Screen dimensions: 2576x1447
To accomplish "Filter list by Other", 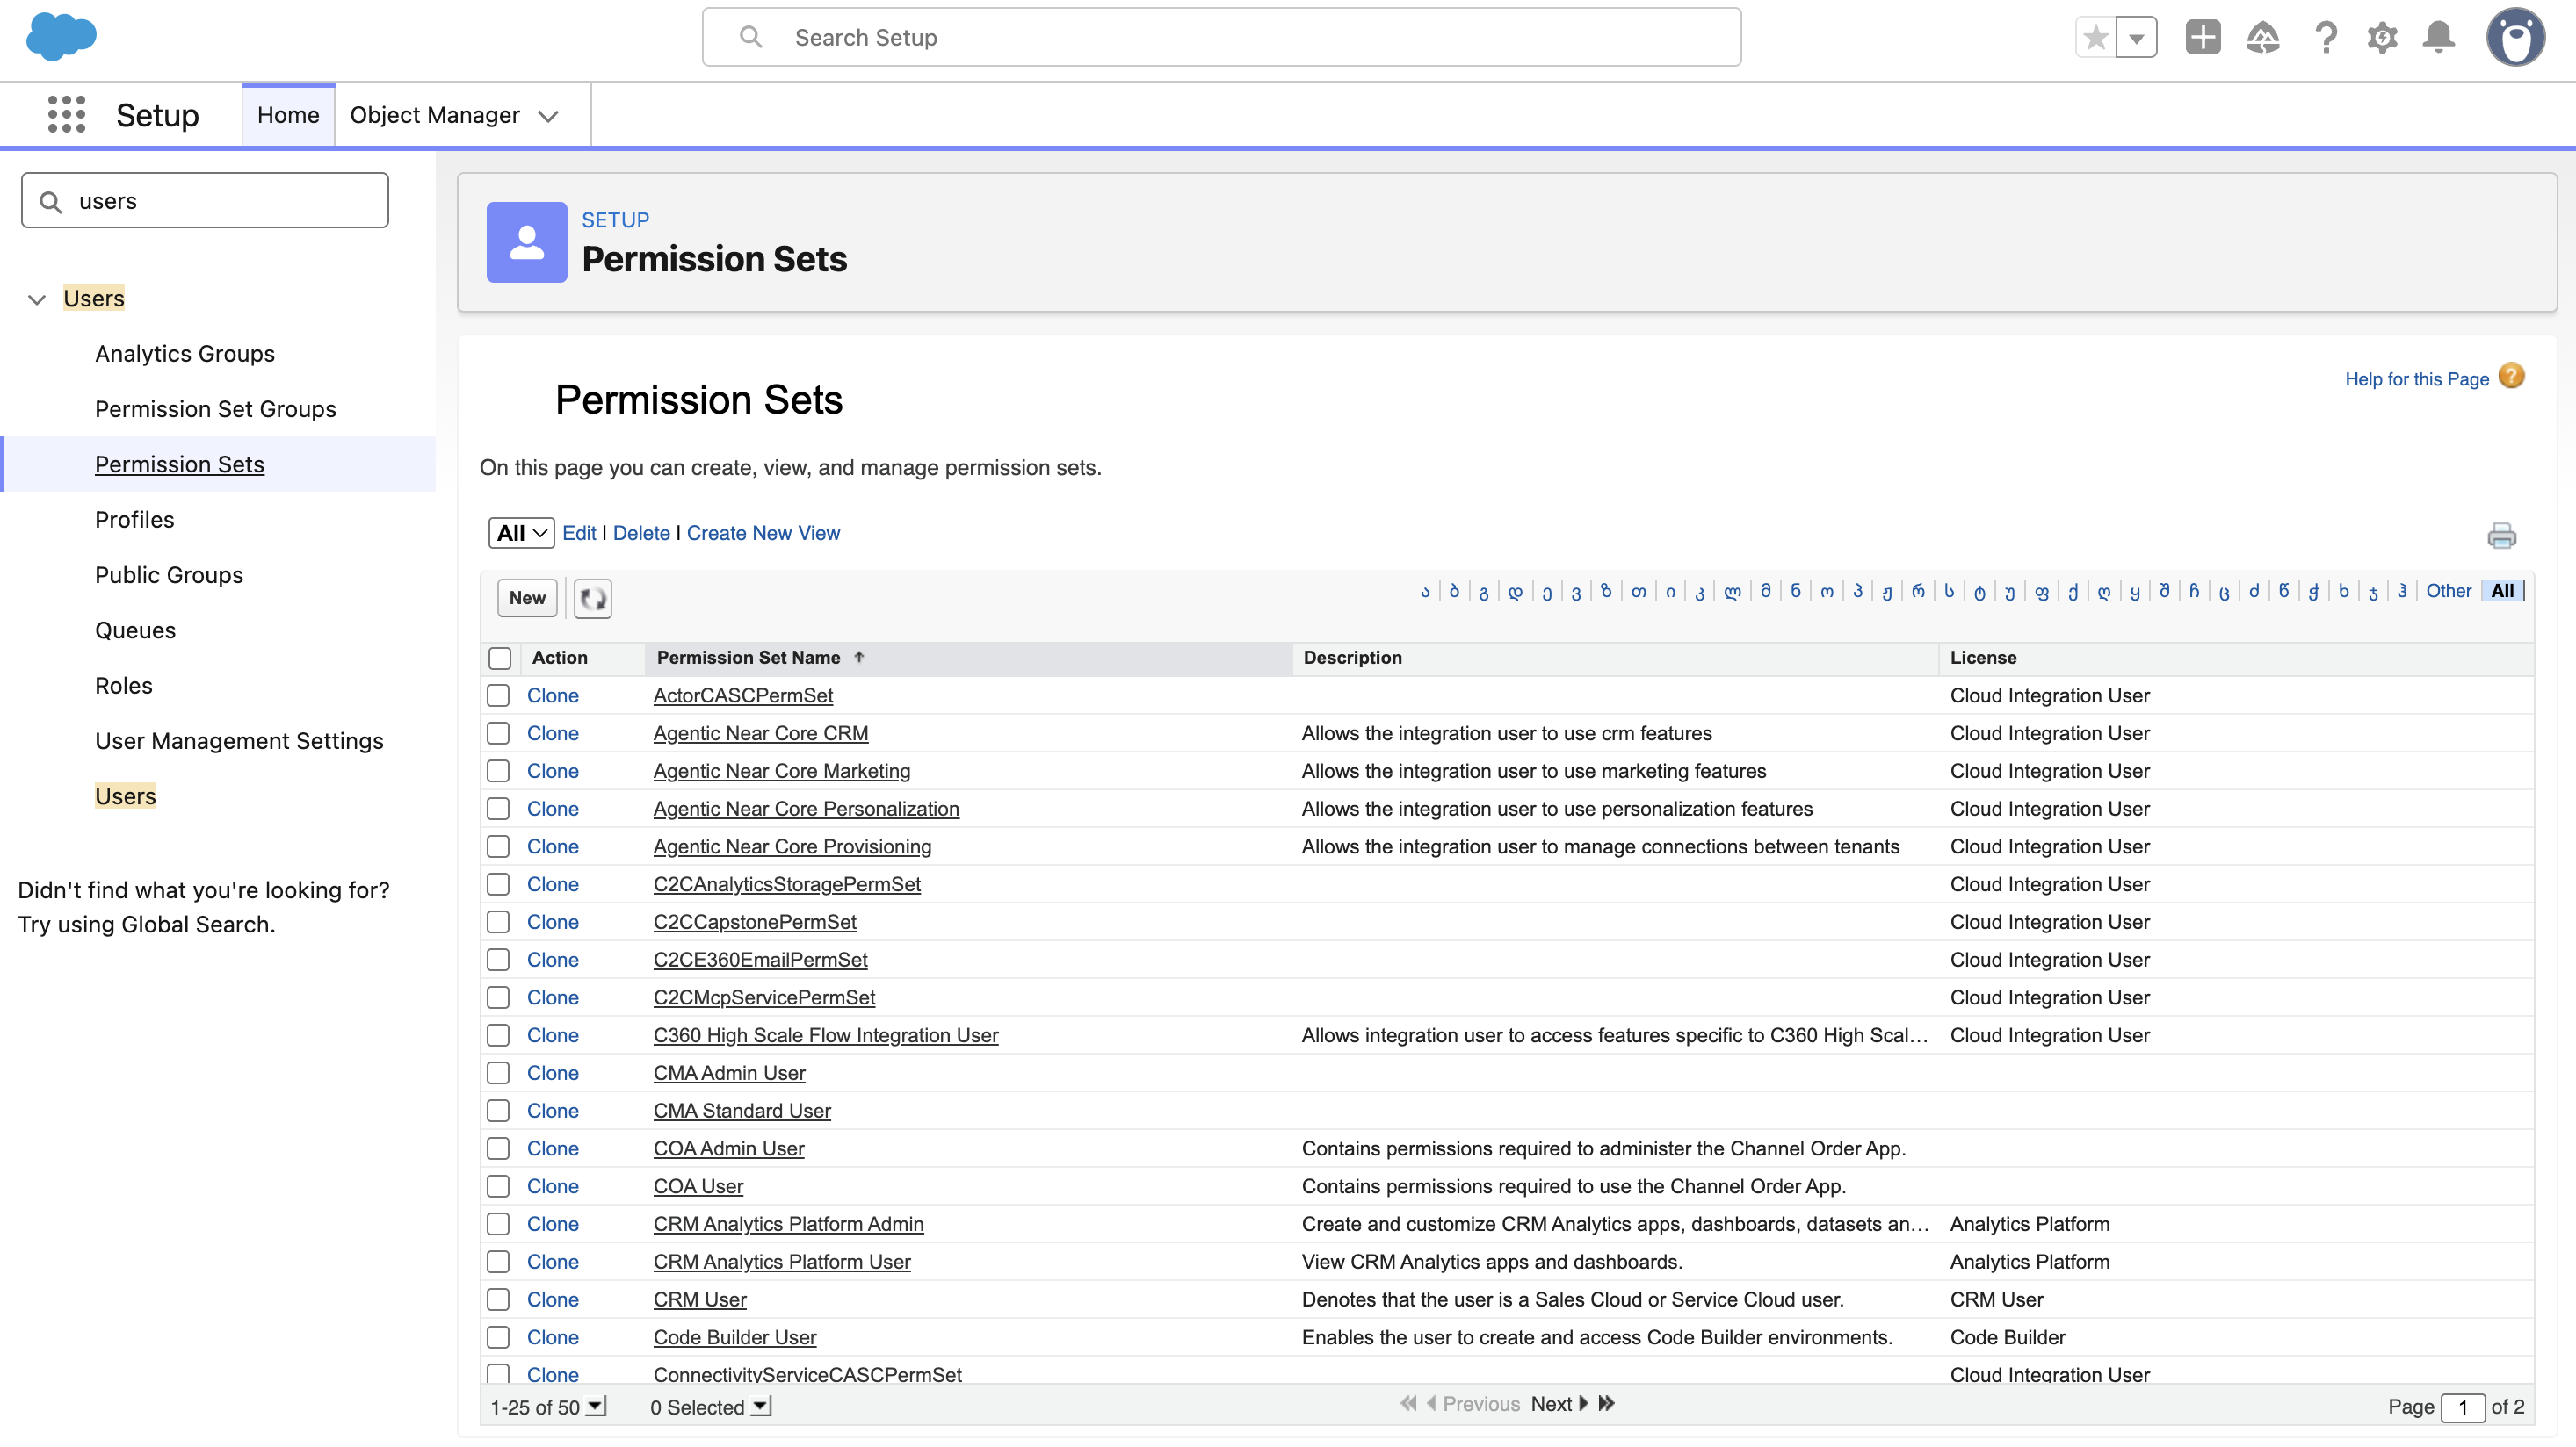I will [x=2448, y=591].
